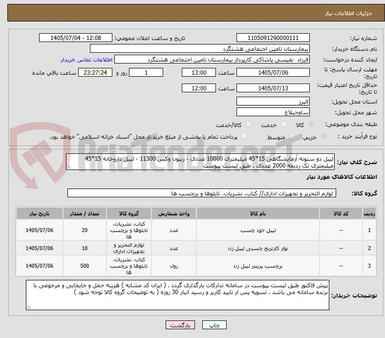Click the unit cell رول
This screenshot has width=385, height=338.
point(173,266)
